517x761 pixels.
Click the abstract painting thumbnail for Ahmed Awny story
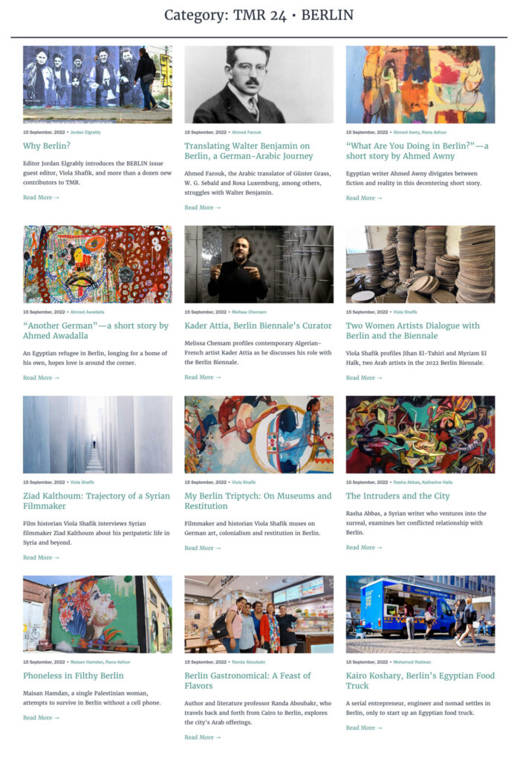pos(420,85)
